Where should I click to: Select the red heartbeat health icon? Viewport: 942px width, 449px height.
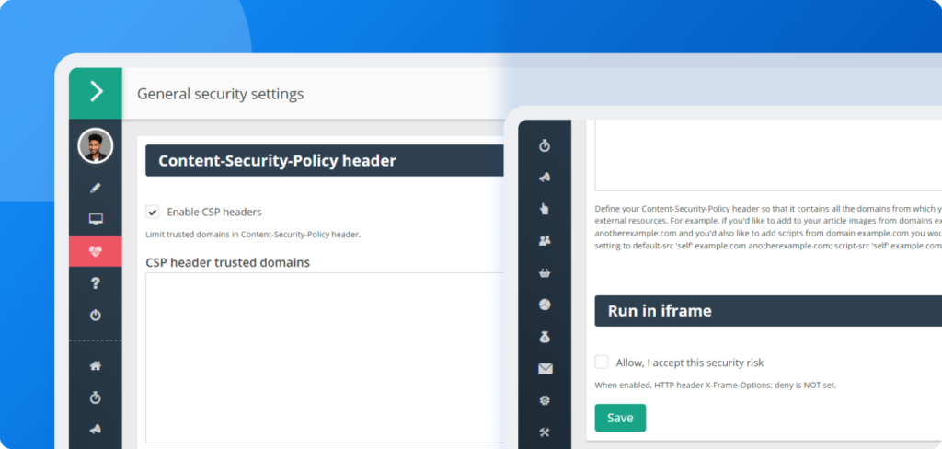96,250
